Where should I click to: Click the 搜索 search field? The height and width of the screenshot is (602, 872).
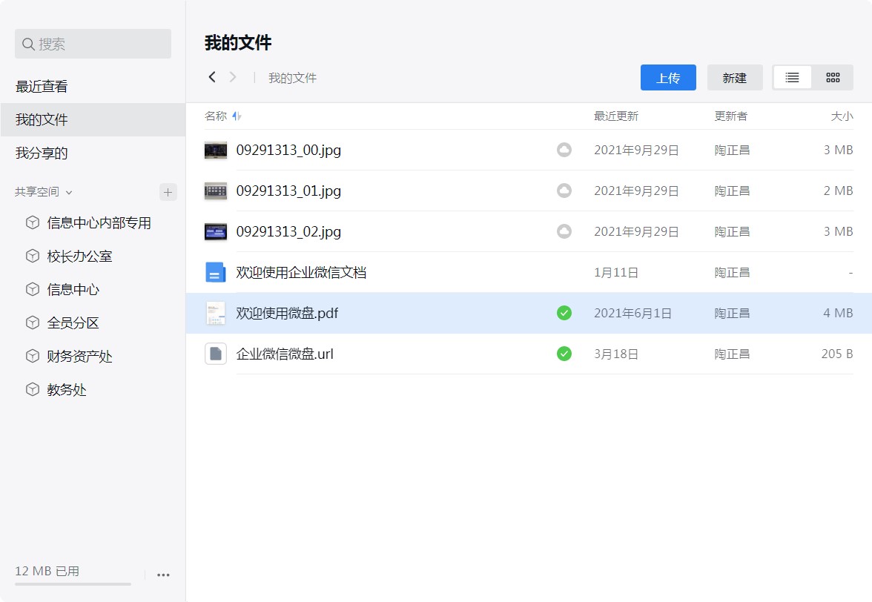coord(93,44)
